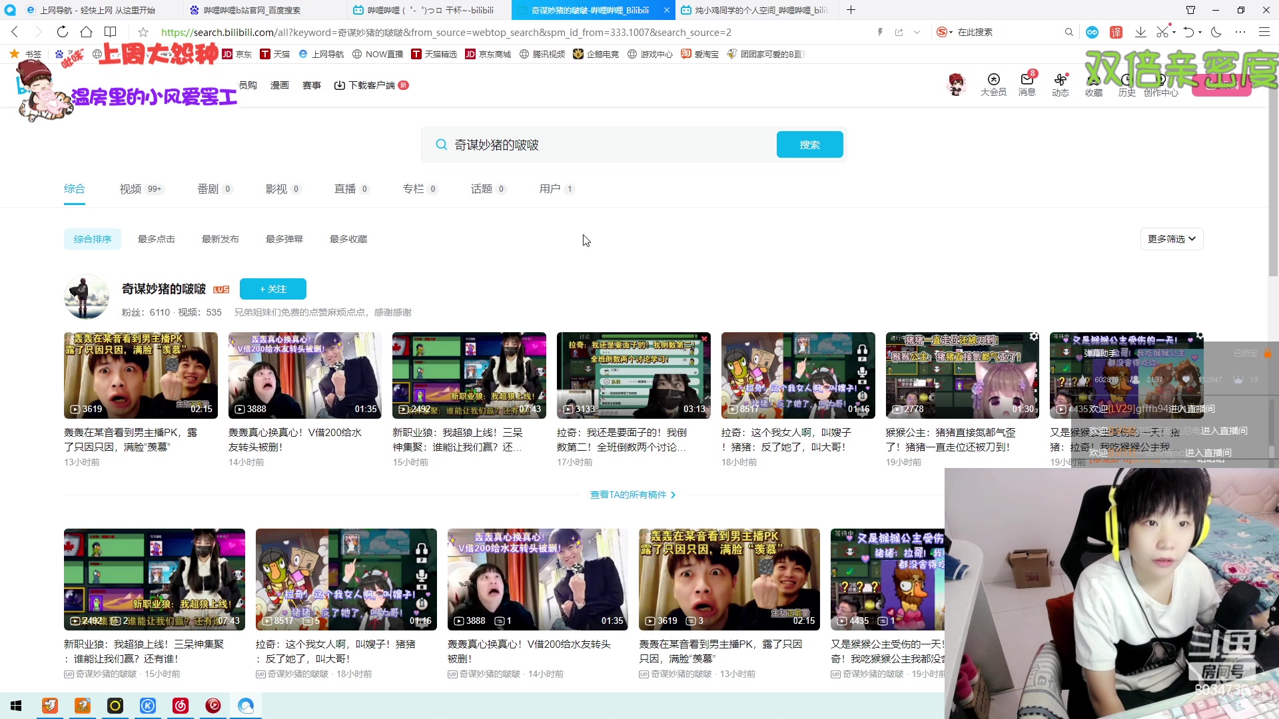This screenshot has width=1279, height=719.
Task: Click the user avatar in Bilibili header
Action: click(x=957, y=85)
